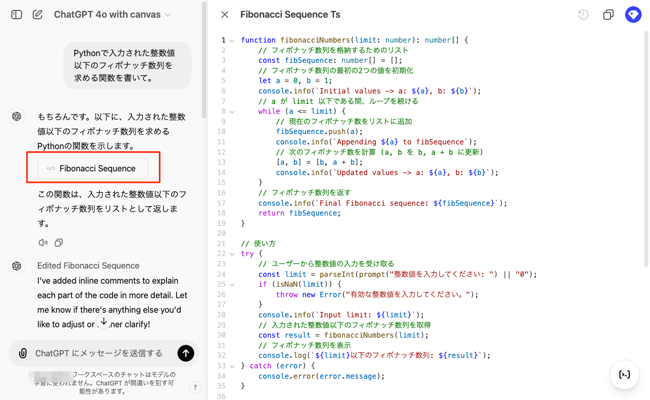This screenshot has height=400, width=650.
Task: Click line 18 'return fibSequence;' code
Action: click(x=300, y=213)
